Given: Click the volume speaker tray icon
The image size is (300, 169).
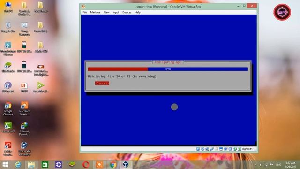Looking at the screenshot, I should [261, 165].
